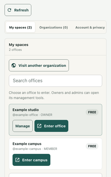
Task: Click the @example-campus · MEMBER text
Action: [35, 149]
